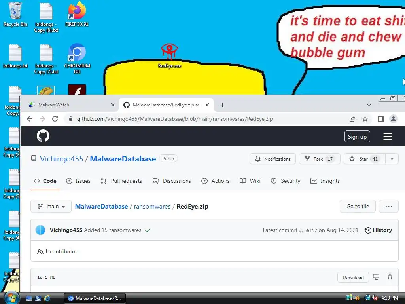Open the 'Added 15 ransomwares' commit message

113,230
